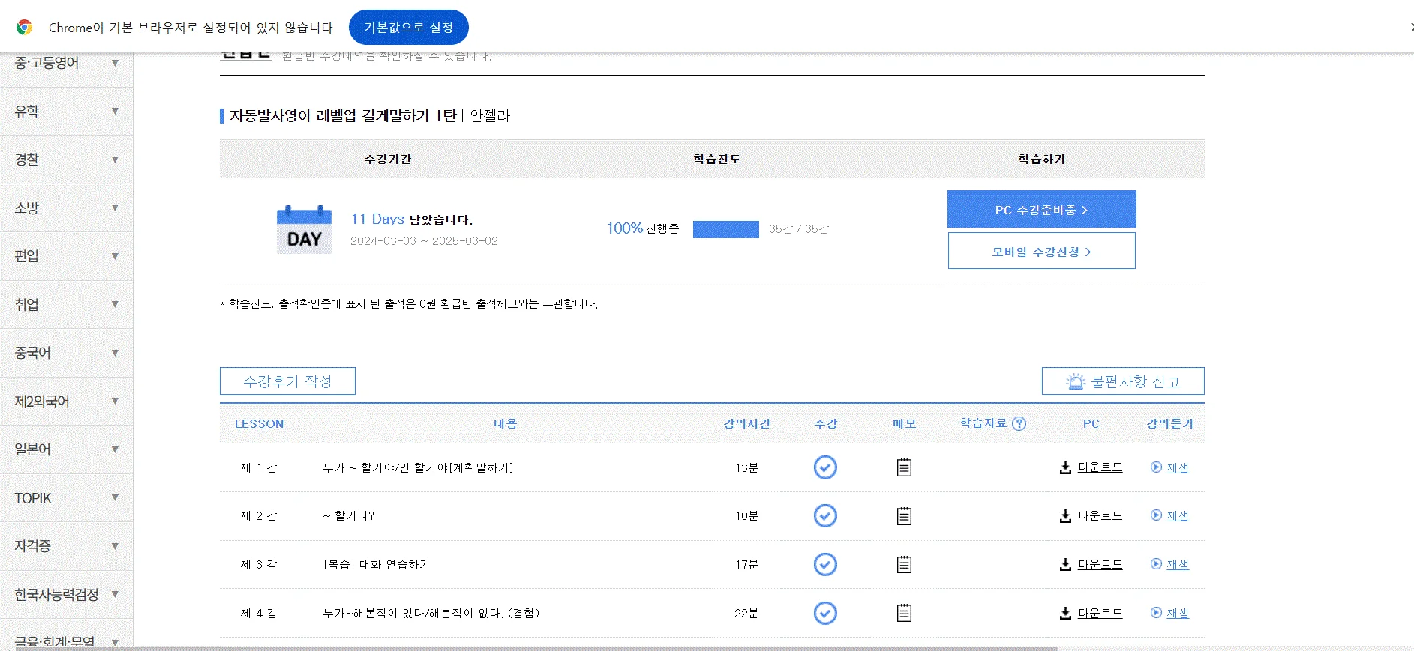Toggle the 수강 check circle for lesson 3

pyautogui.click(x=825, y=564)
